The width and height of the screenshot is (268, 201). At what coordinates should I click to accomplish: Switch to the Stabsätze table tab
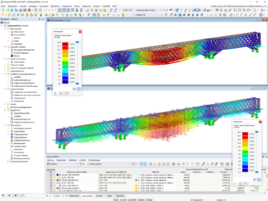[120, 196]
